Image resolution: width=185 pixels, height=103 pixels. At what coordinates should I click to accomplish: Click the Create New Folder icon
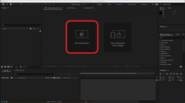5,67
